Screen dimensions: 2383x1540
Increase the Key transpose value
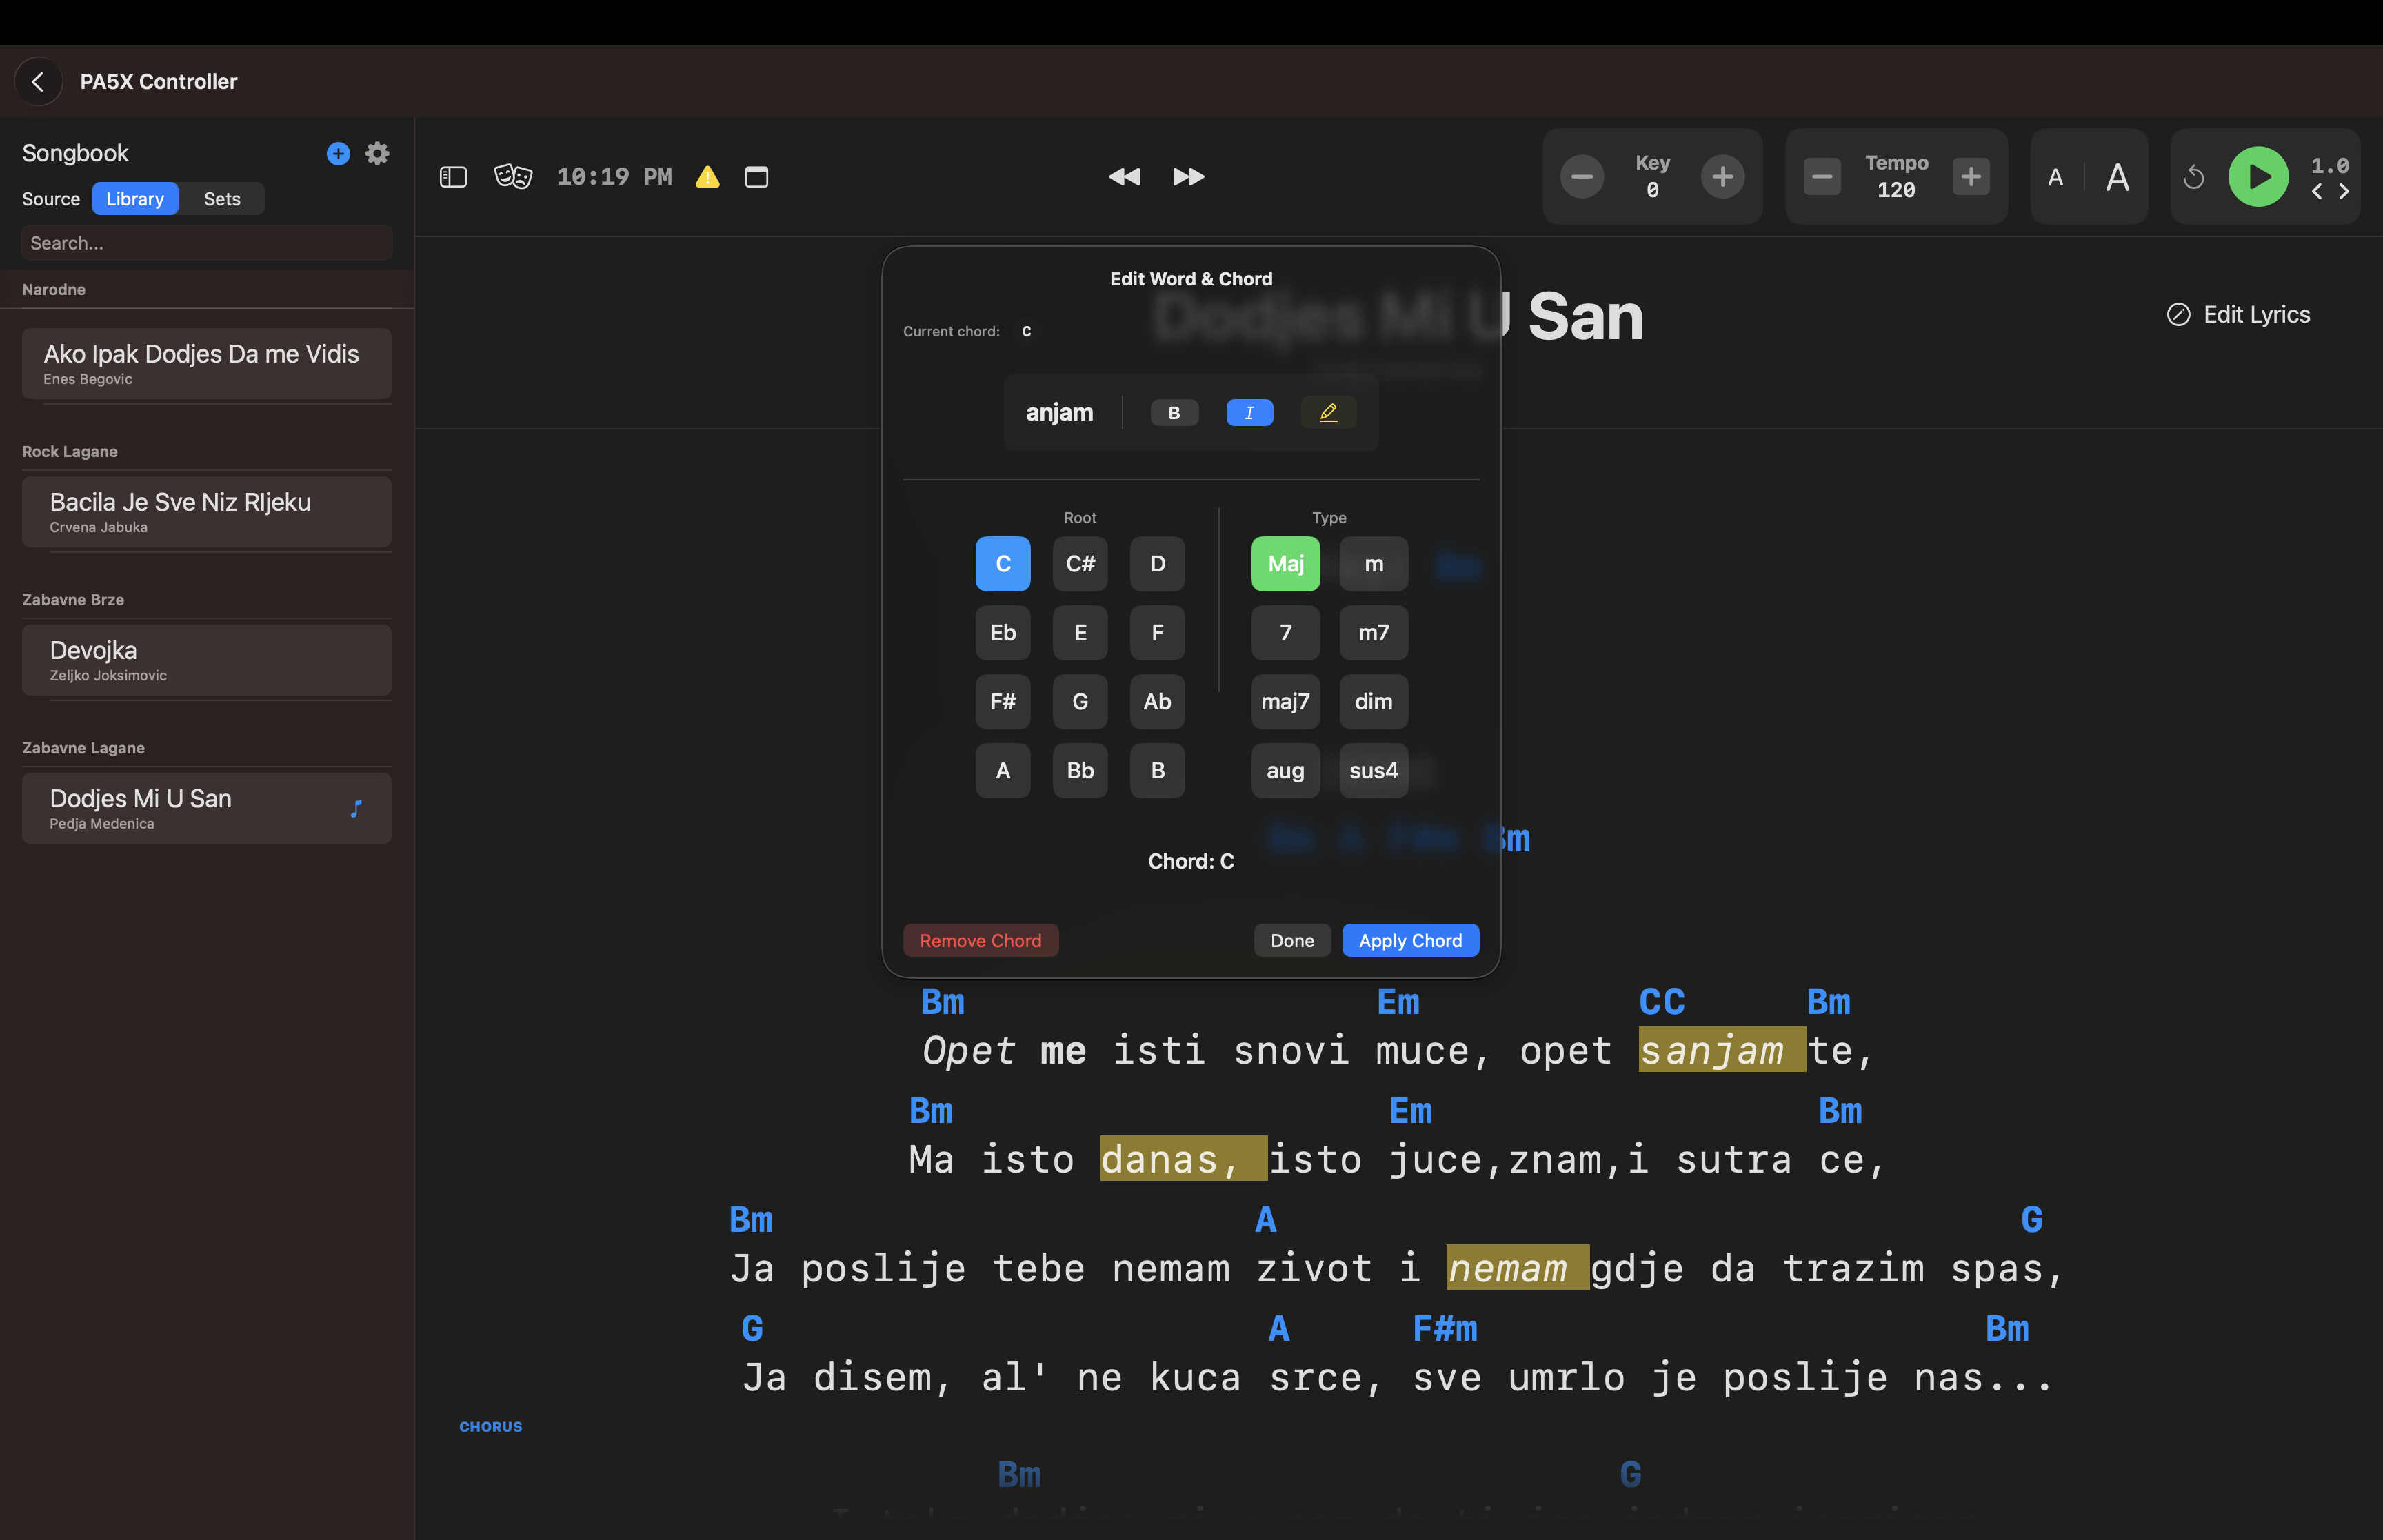coord(1722,177)
